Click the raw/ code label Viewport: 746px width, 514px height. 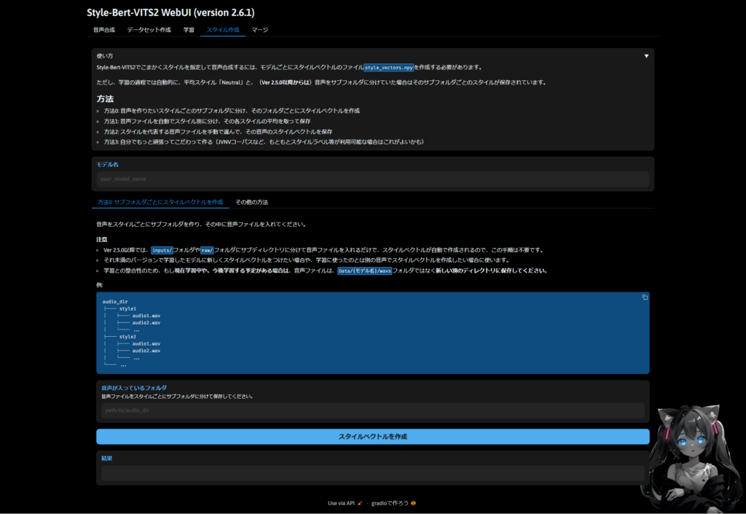[x=207, y=250]
